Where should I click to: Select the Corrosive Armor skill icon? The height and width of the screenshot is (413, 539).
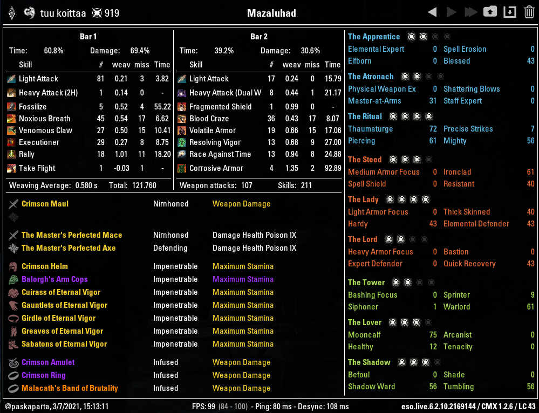coord(182,168)
